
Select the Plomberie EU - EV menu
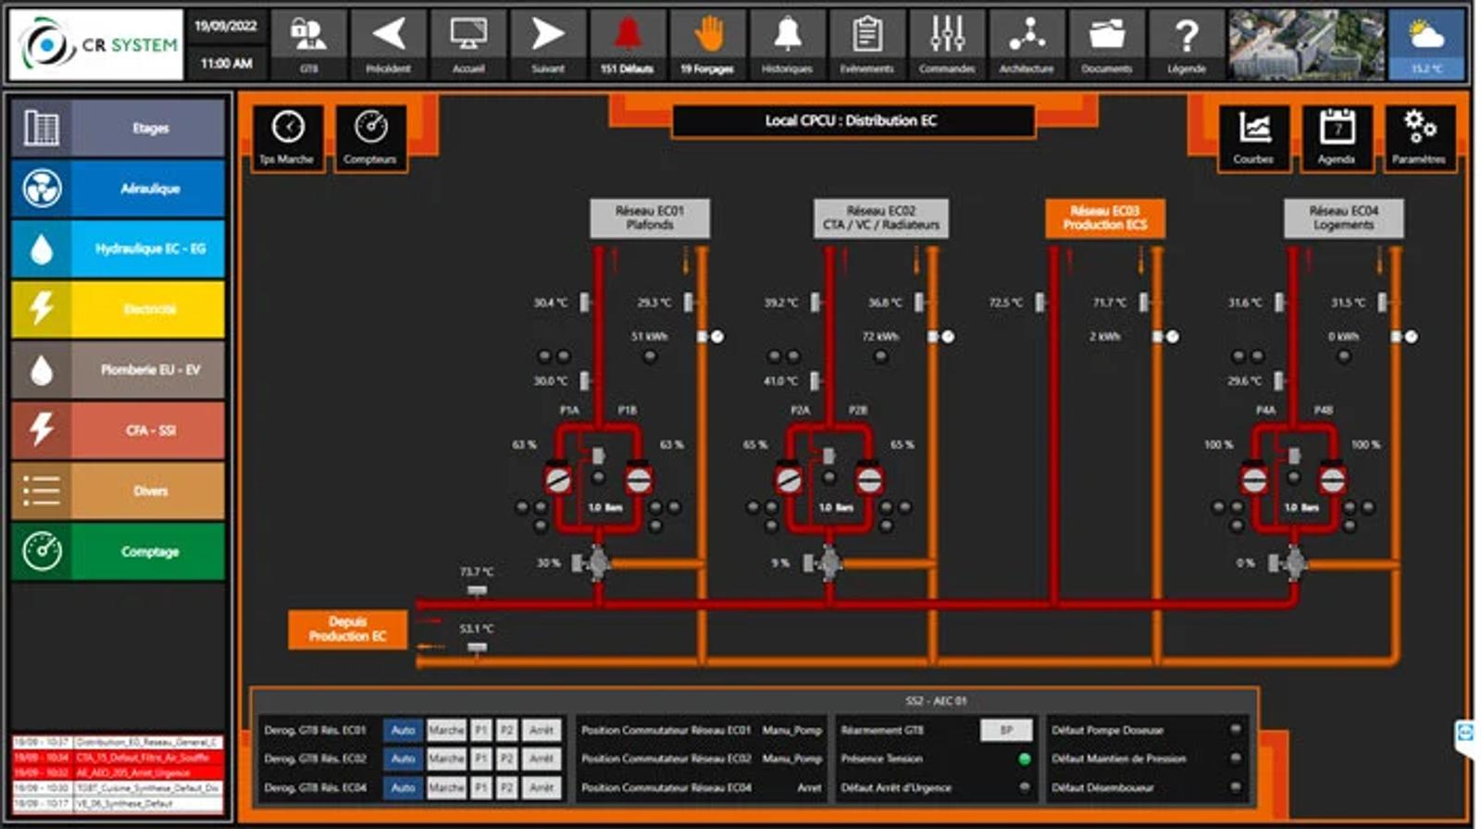point(118,369)
